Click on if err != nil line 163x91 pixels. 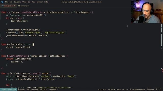tap(15, 18)
